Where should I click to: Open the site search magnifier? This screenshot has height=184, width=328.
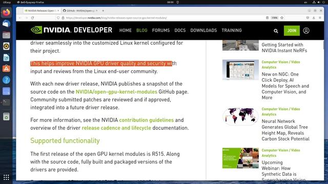(x=276, y=31)
